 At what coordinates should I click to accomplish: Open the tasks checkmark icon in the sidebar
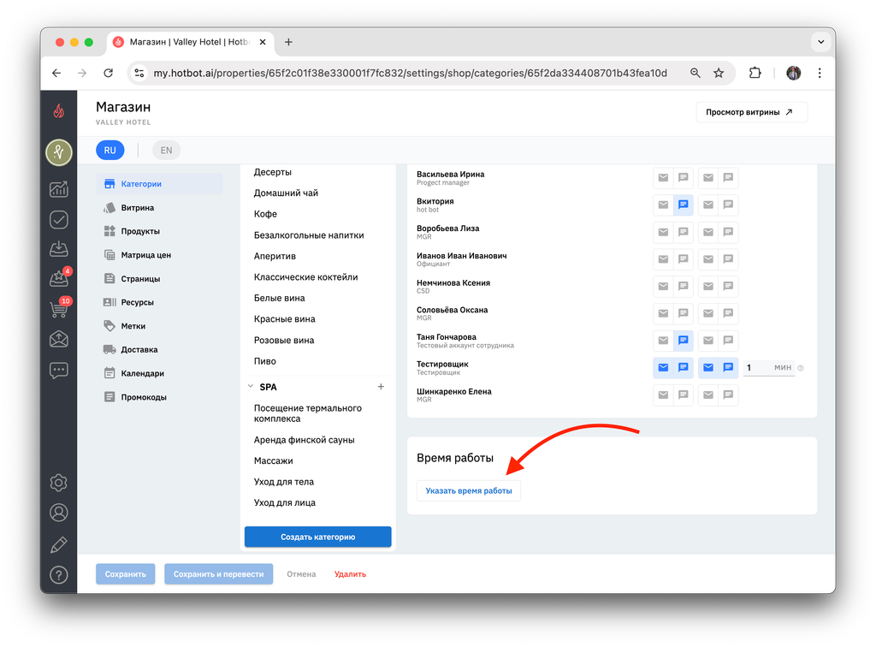(59, 220)
